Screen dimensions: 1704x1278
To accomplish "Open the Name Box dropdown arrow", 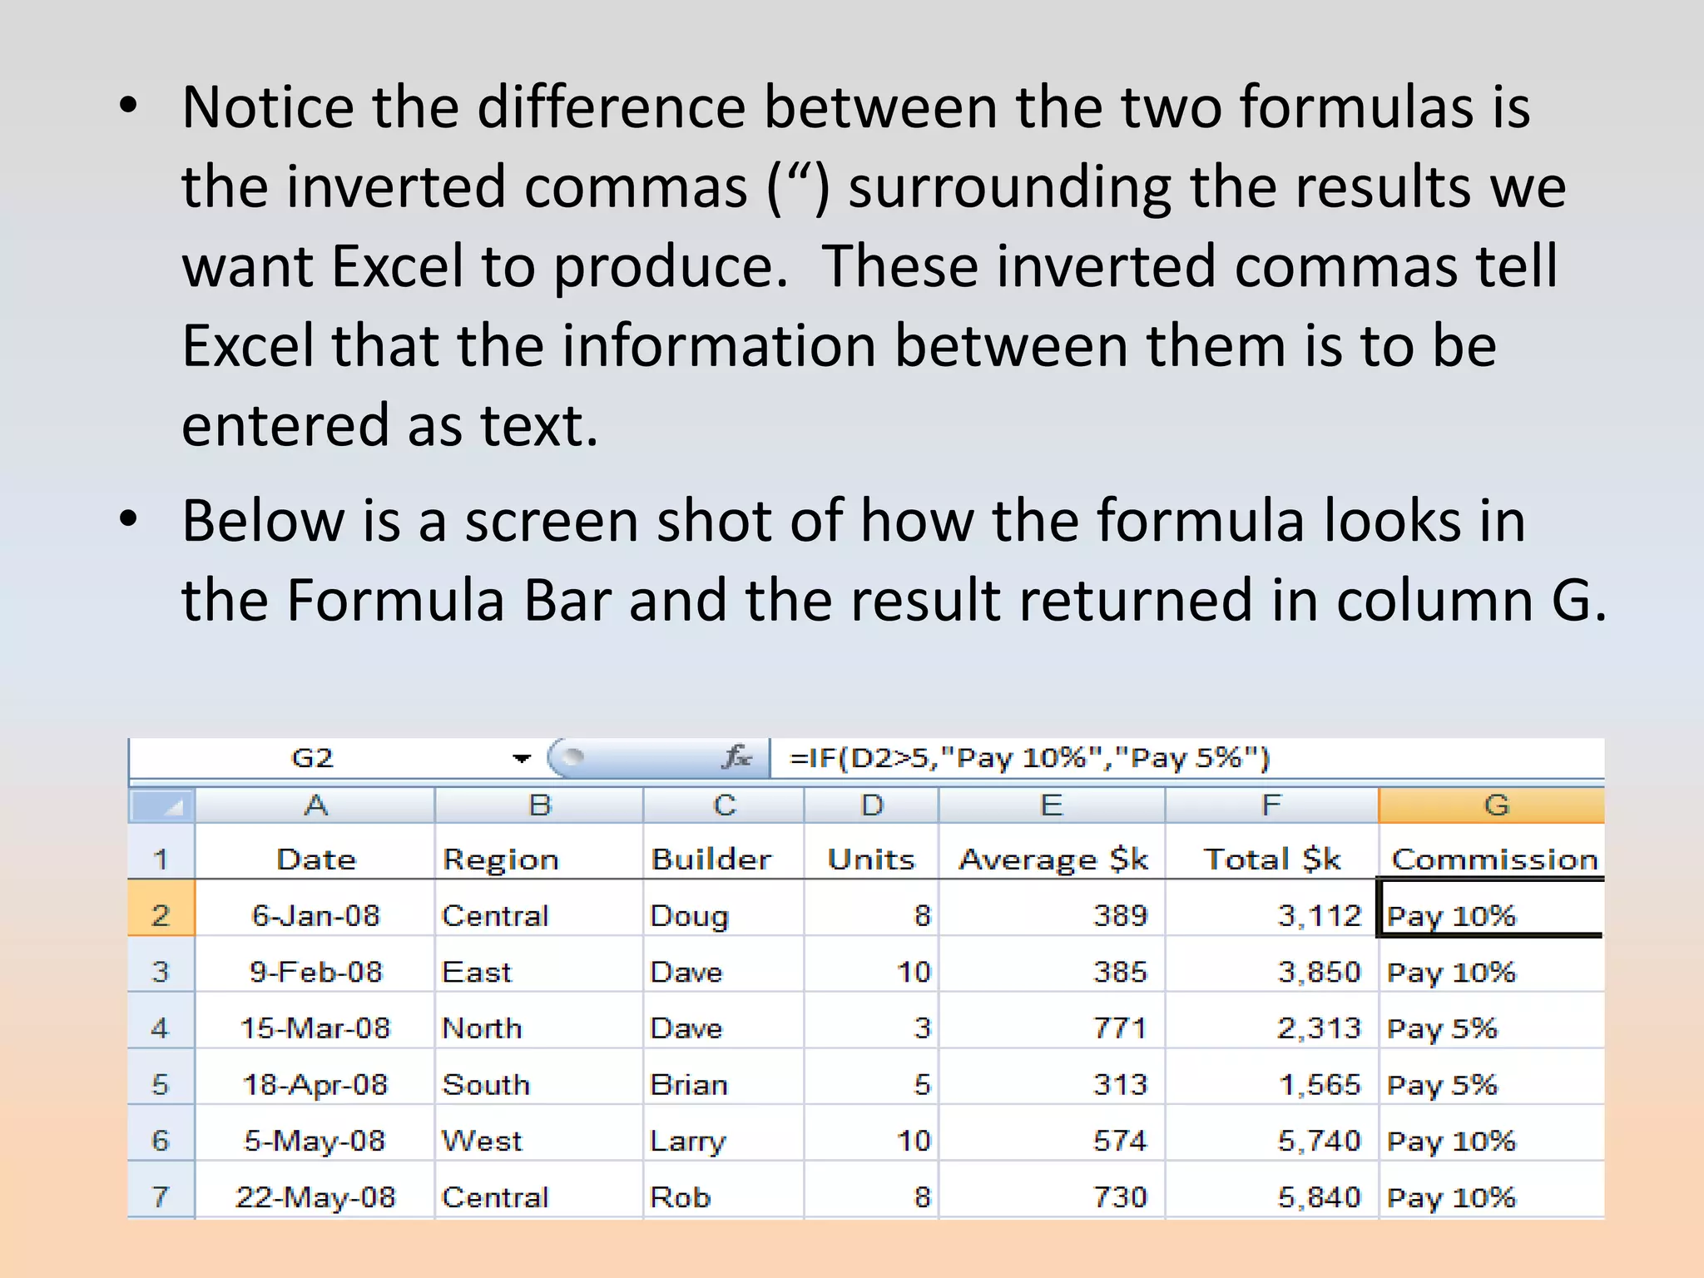I will pos(521,758).
